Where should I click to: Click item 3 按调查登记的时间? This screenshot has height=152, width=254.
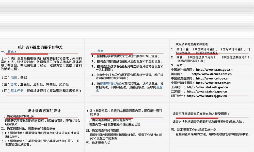127,68
